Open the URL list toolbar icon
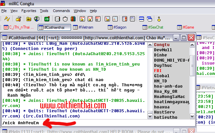The width and height of the screenshot is (215, 133). tap(132, 19)
